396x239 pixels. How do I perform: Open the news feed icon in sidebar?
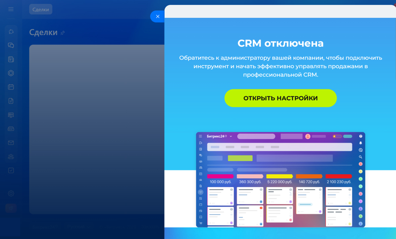[x=11, y=59]
